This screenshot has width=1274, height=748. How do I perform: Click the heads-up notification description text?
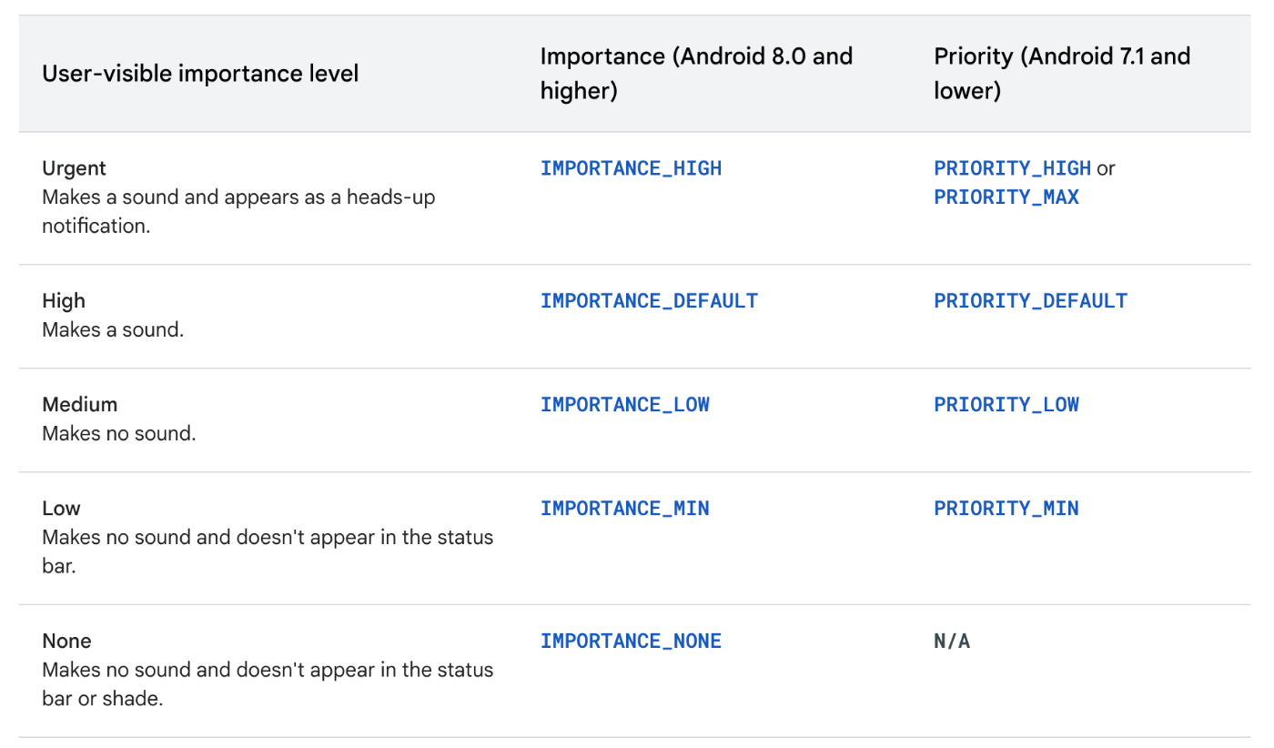[x=238, y=212]
